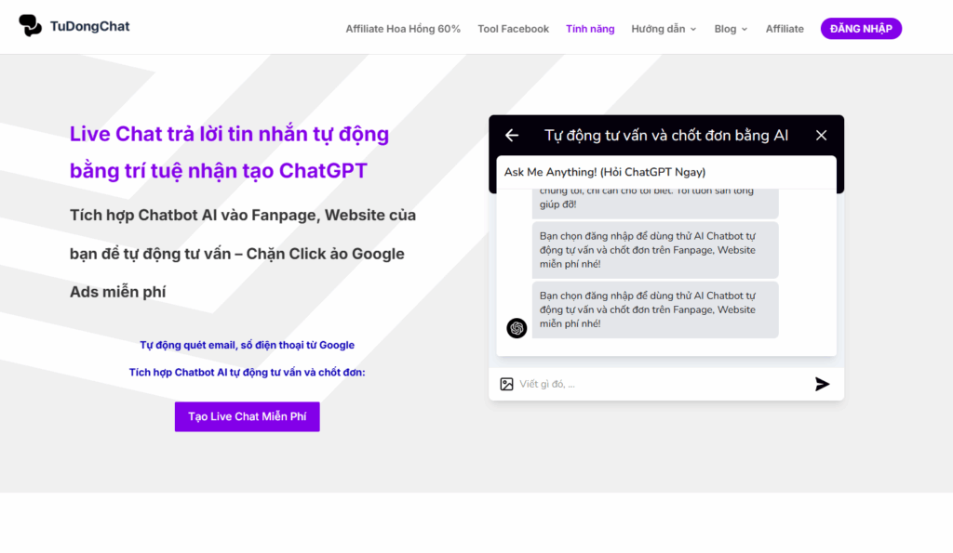Open the Tool Facebook menu item

point(513,29)
